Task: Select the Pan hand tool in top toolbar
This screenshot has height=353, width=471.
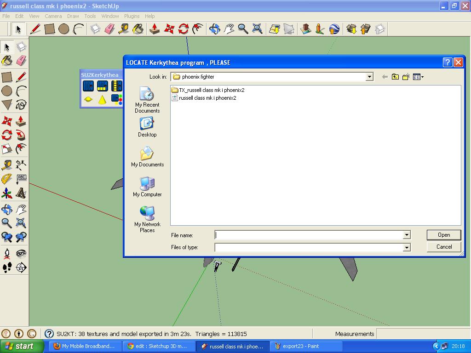Action: click(229, 29)
